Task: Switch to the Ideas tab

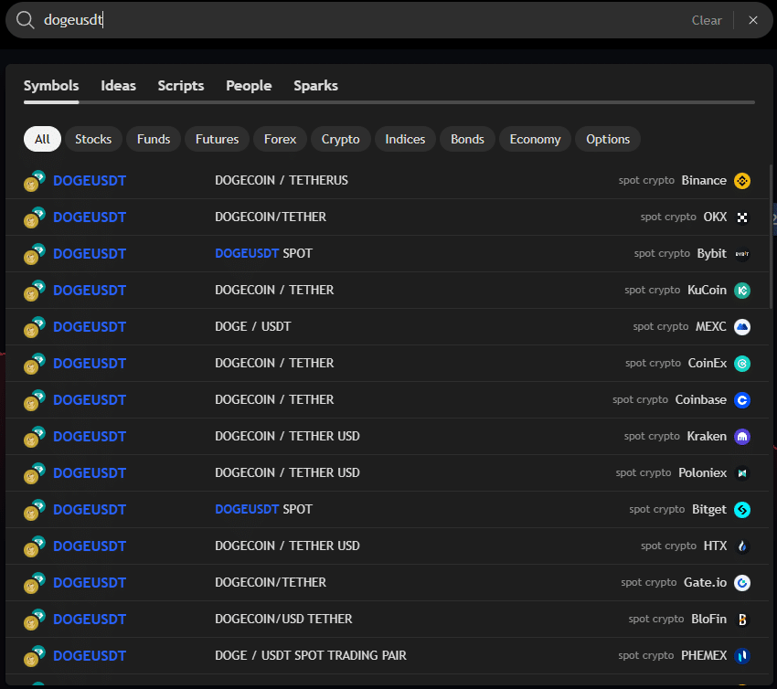Action: click(x=119, y=86)
